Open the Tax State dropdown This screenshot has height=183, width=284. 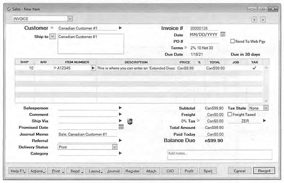[x=266, y=108]
